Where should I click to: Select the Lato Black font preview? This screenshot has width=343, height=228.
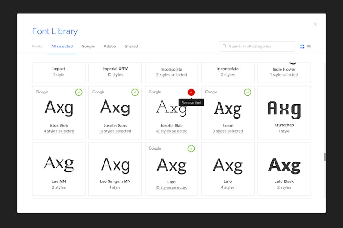pos(284,166)
